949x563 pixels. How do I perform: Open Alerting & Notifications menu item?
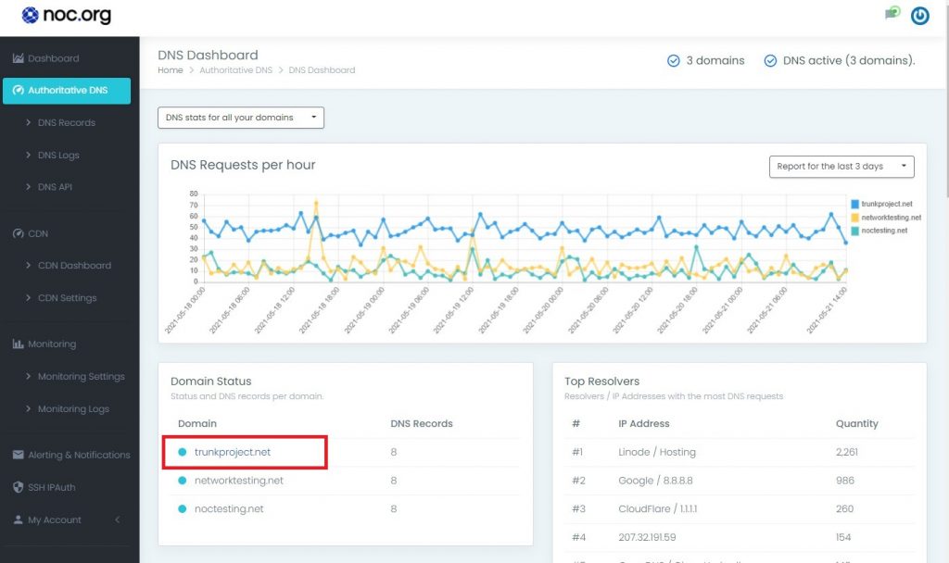coord(80,454)
